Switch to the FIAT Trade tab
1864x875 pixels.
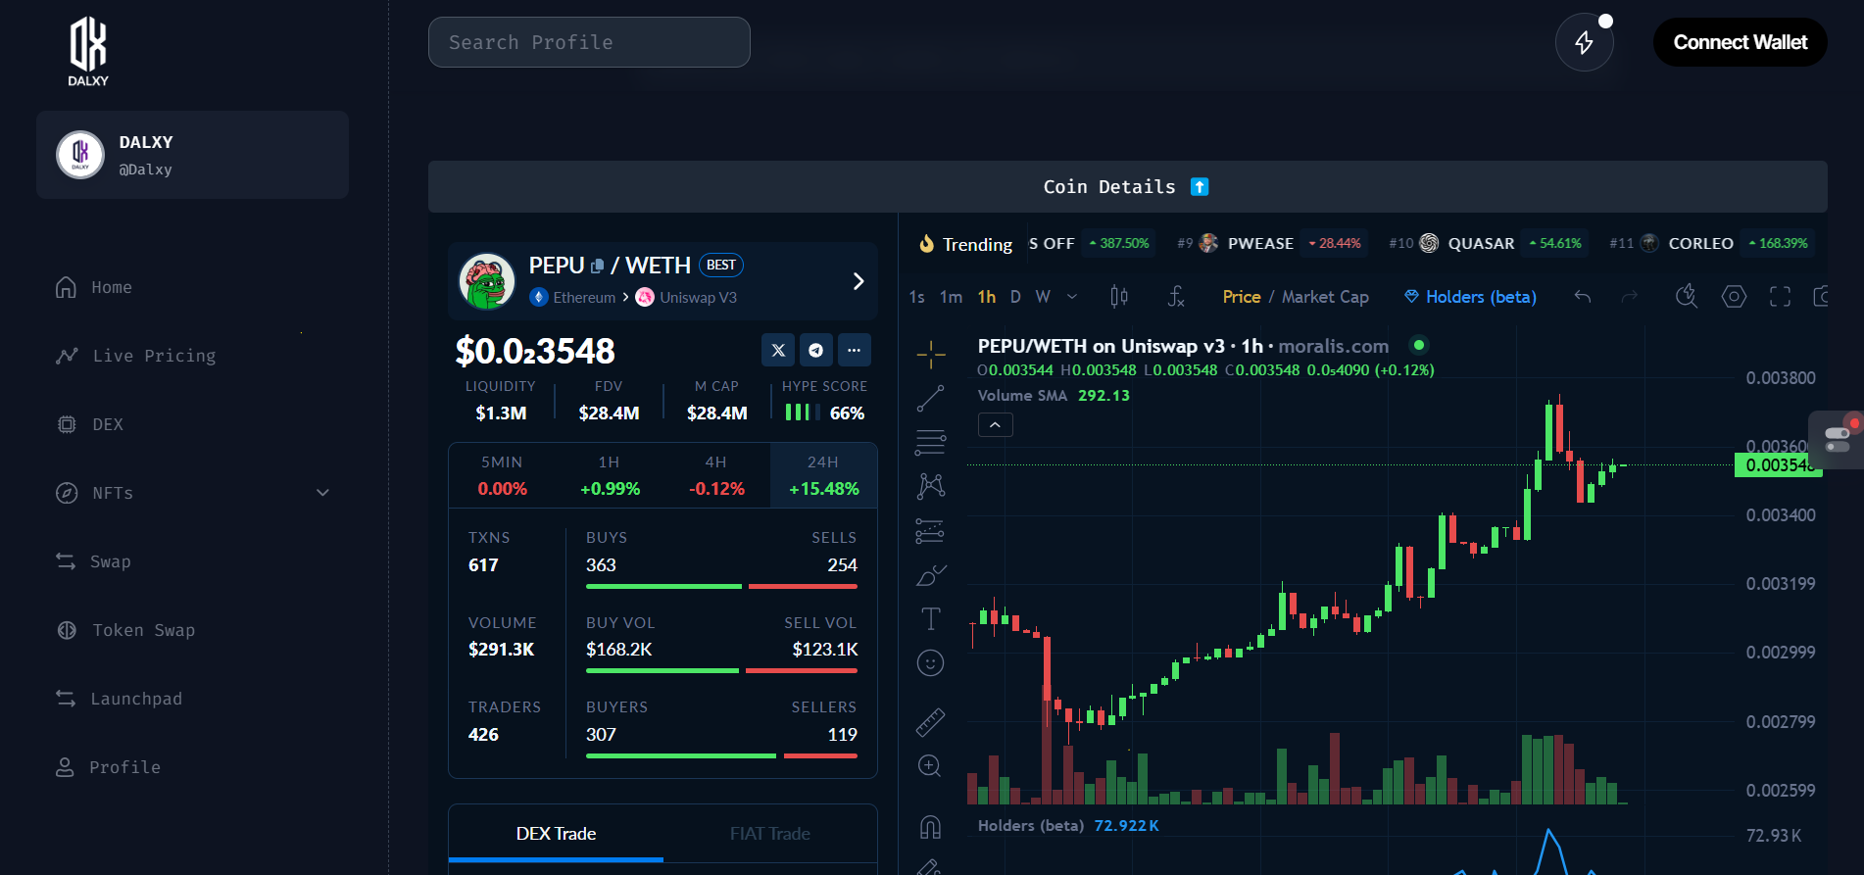(769, 834)
